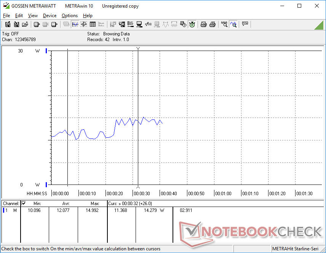Click the cursor value 14.279 W
326x253 pixels.
(x=154, y=210)
